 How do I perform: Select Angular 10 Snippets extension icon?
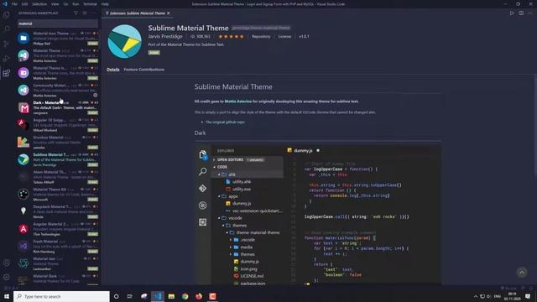(x=23, y=125)
